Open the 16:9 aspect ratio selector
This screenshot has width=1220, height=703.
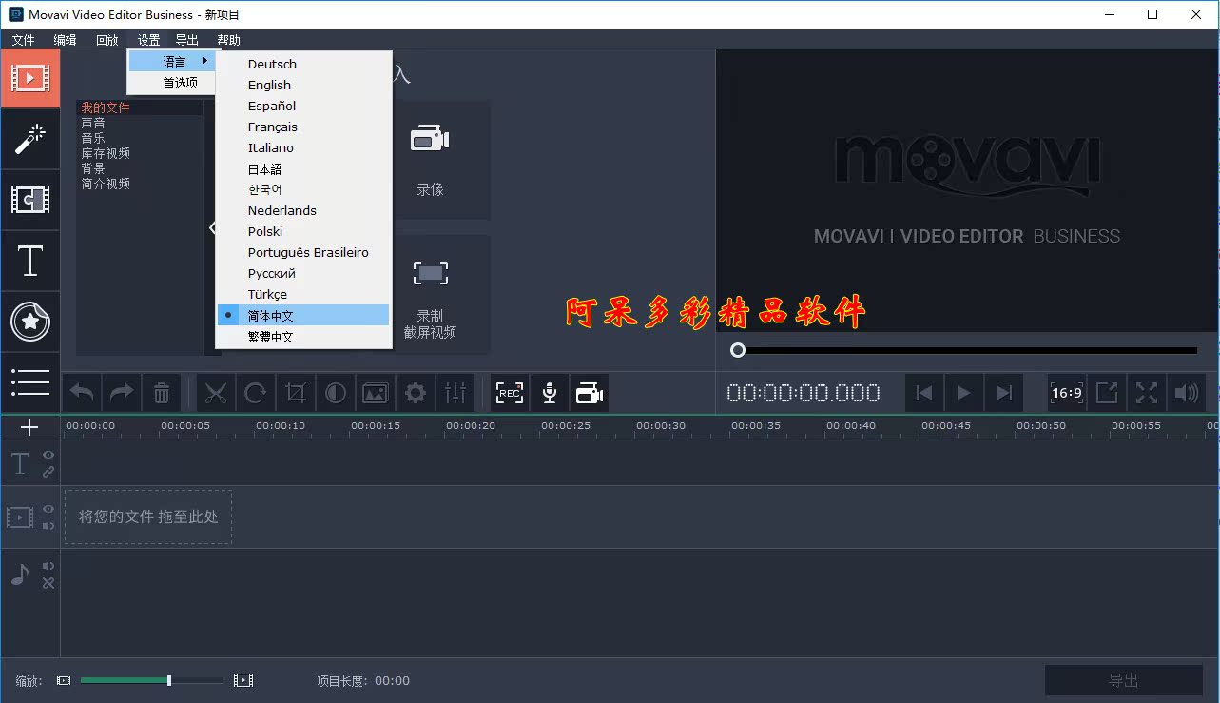(1067, 393)
